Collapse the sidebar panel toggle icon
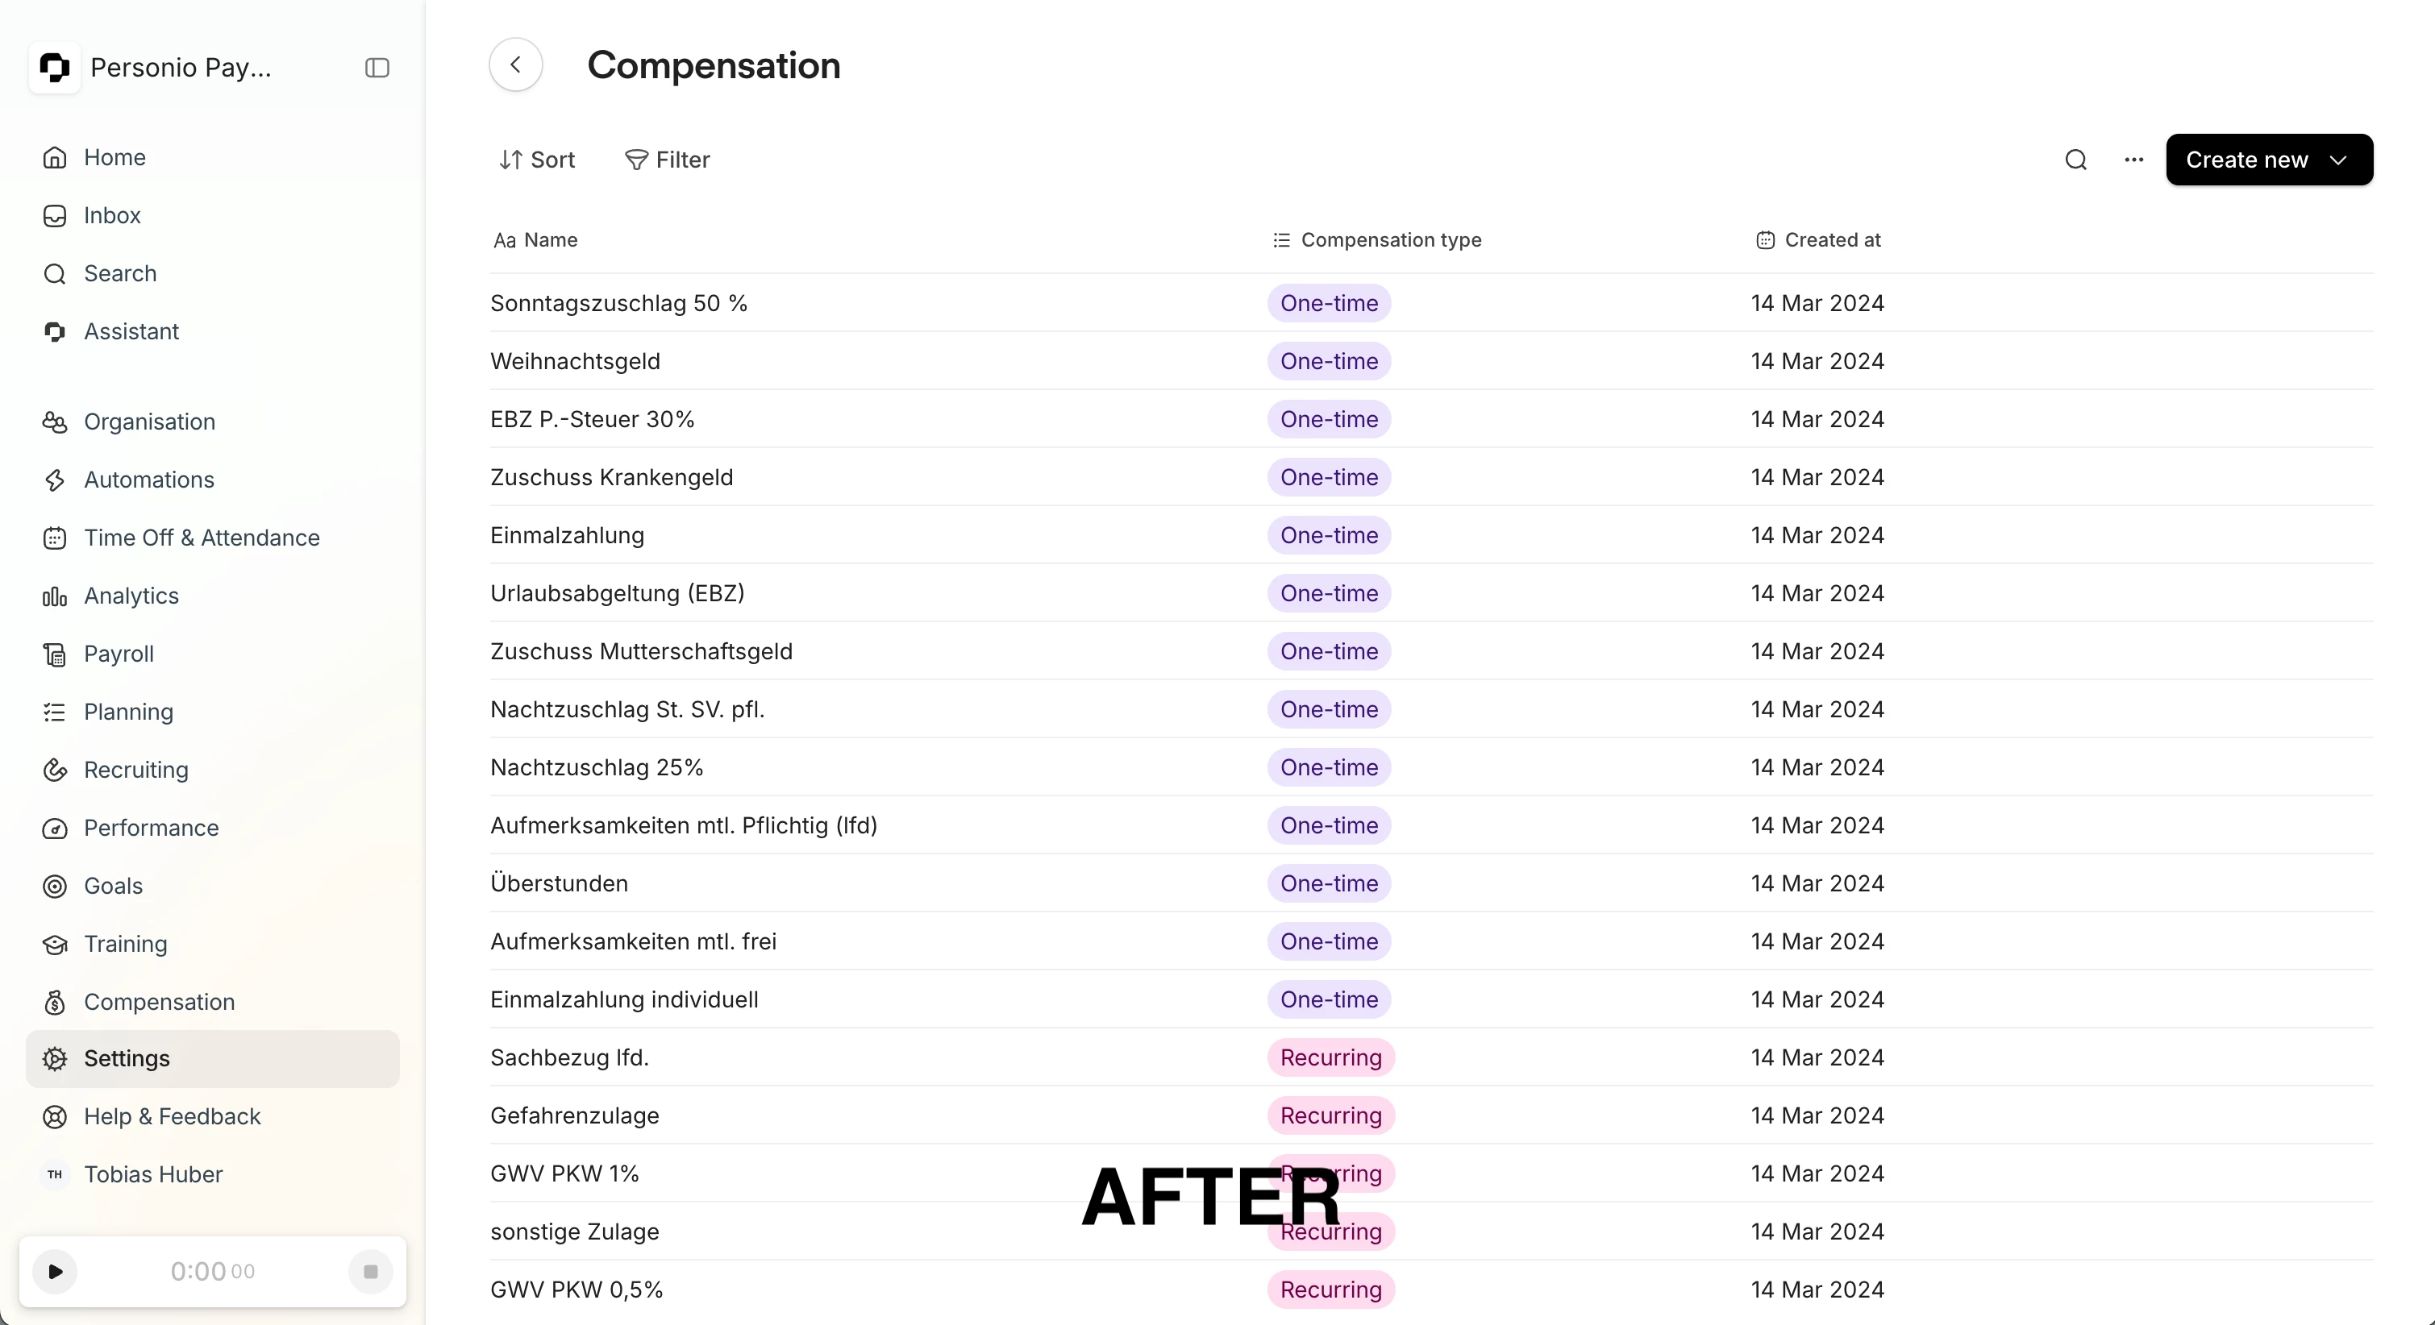This screenshot has height=1325, width=2435. point(377,67)
